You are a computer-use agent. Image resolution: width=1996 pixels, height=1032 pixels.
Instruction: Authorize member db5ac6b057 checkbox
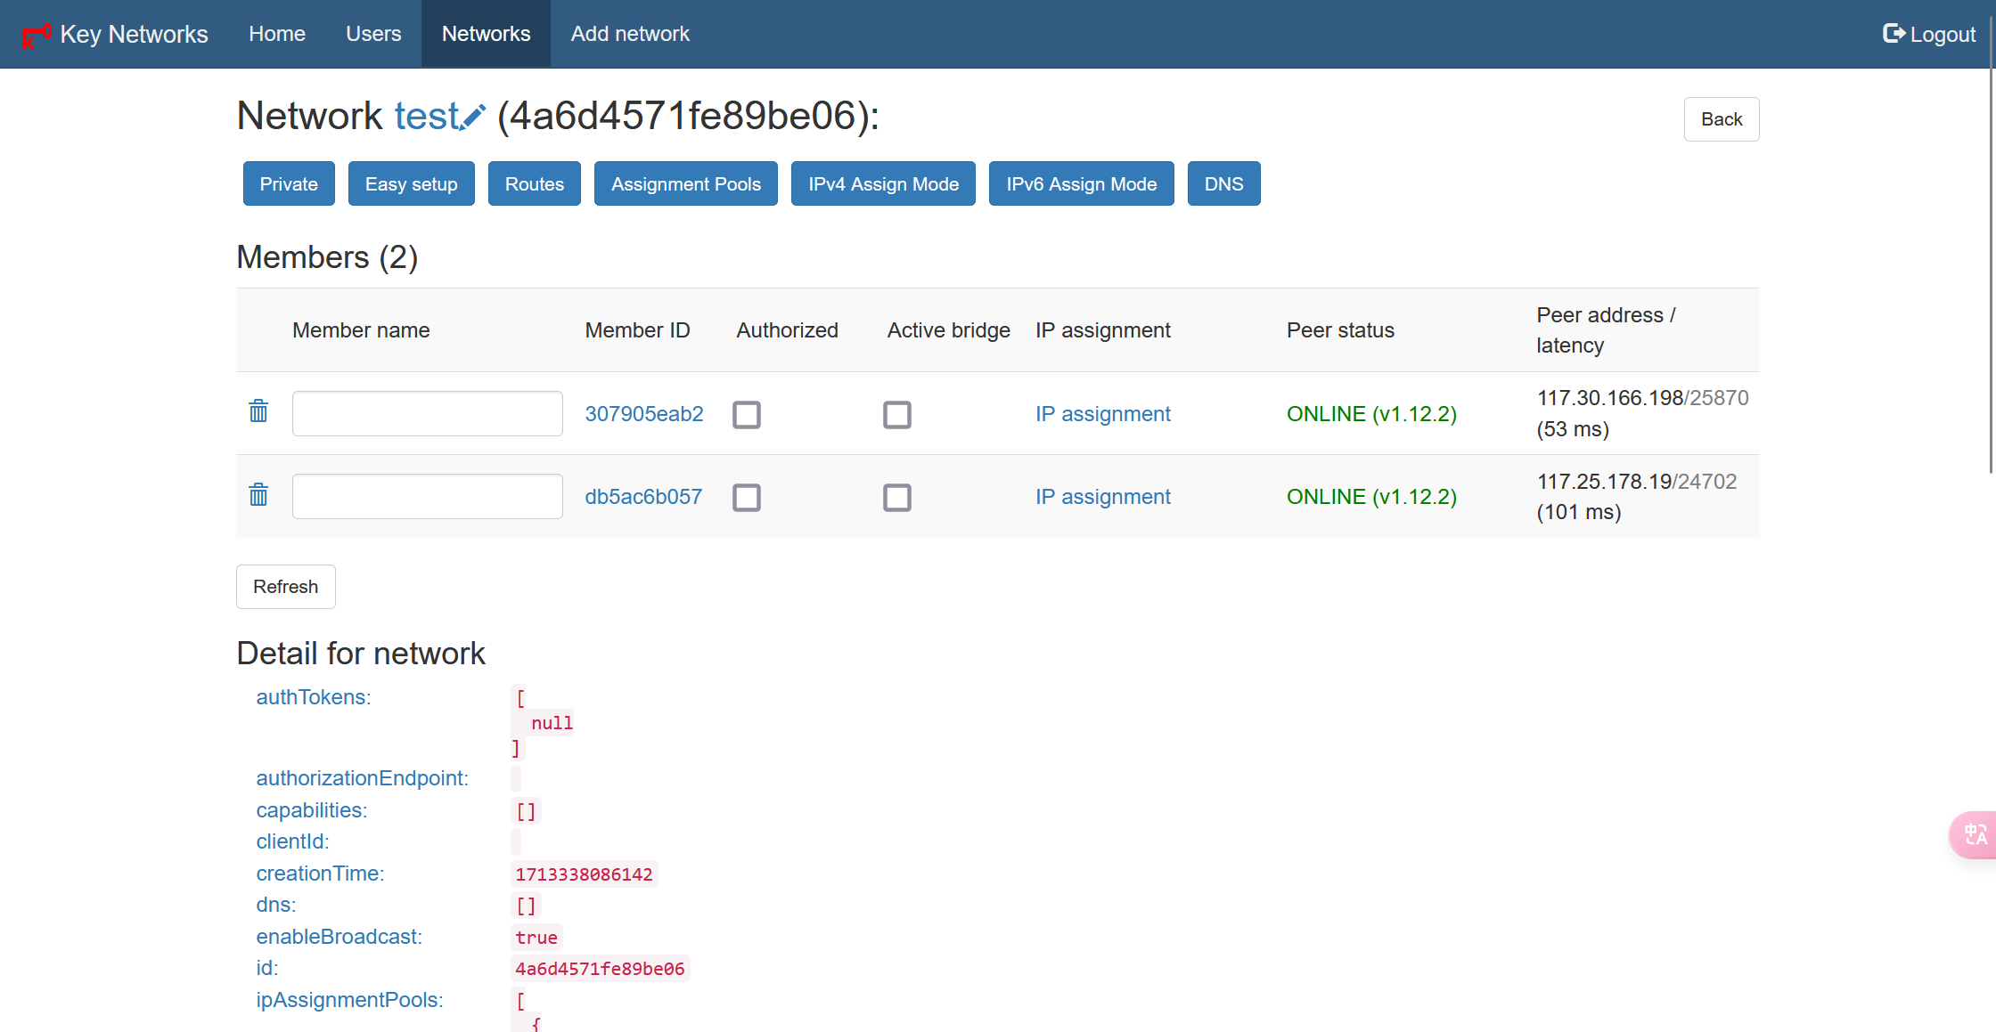point(747,498)
